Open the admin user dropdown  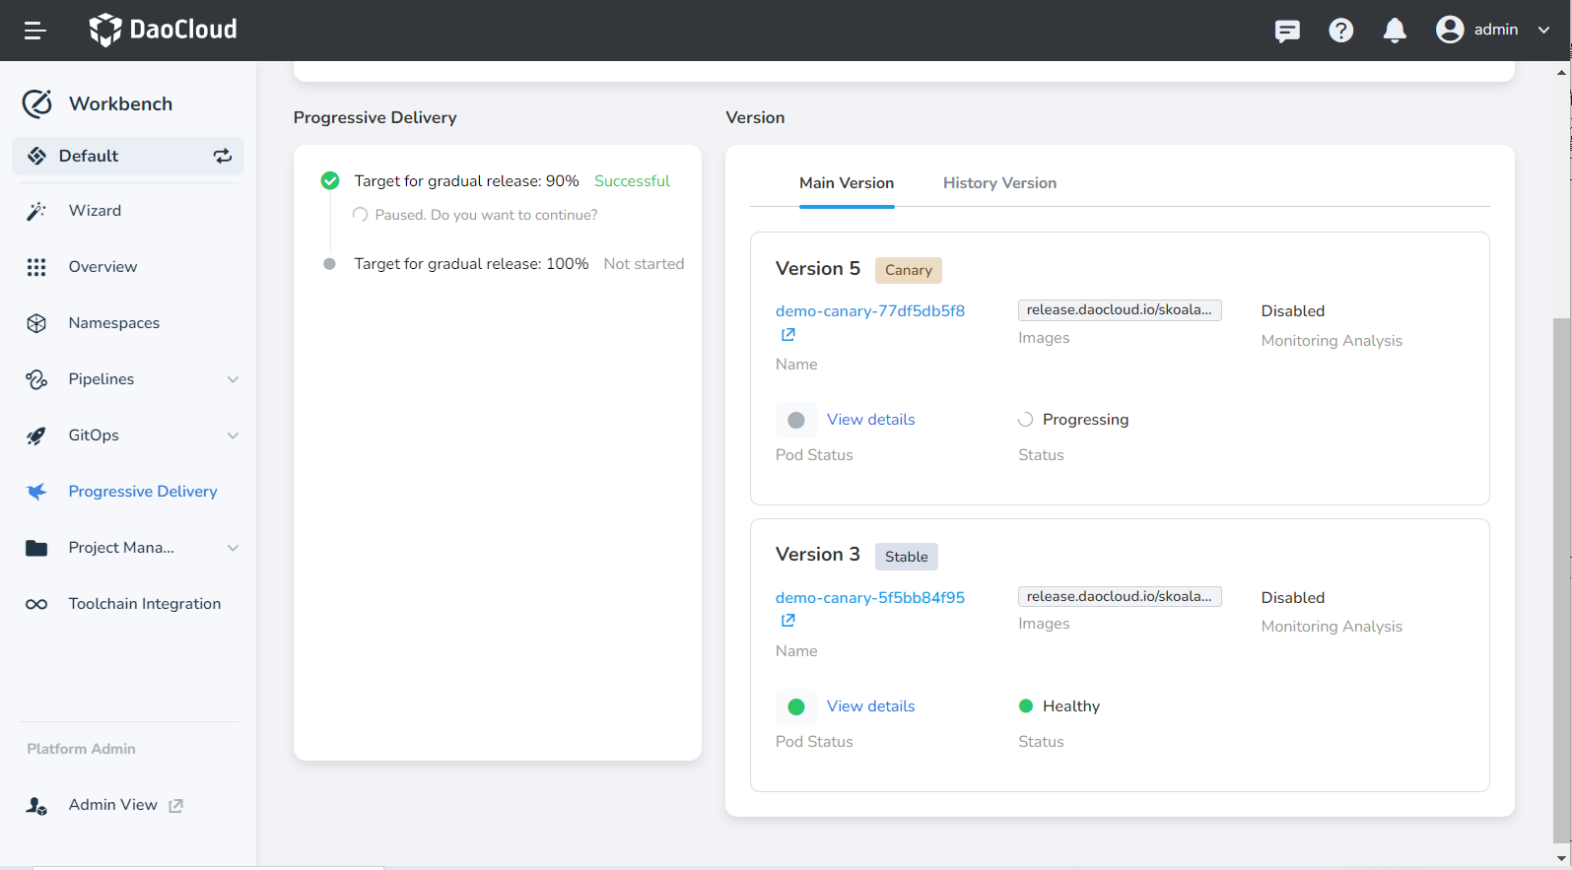tap(1493, 30)
